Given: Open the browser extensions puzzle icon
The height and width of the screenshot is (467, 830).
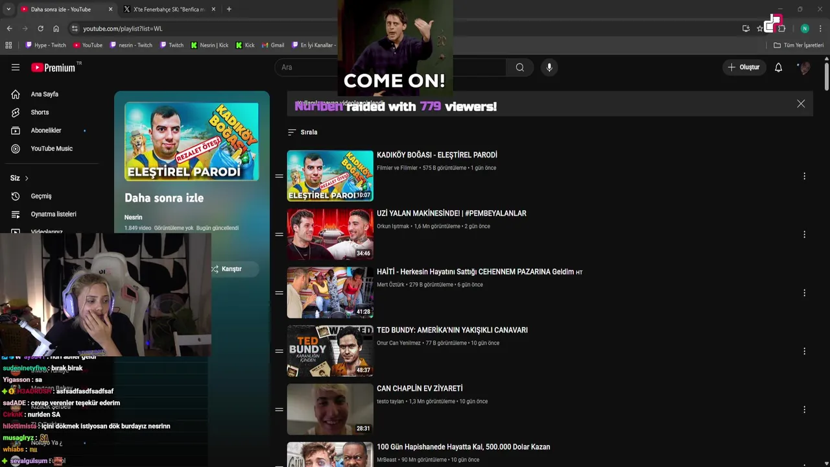Looking at the screenshot, I should [781, 29].
